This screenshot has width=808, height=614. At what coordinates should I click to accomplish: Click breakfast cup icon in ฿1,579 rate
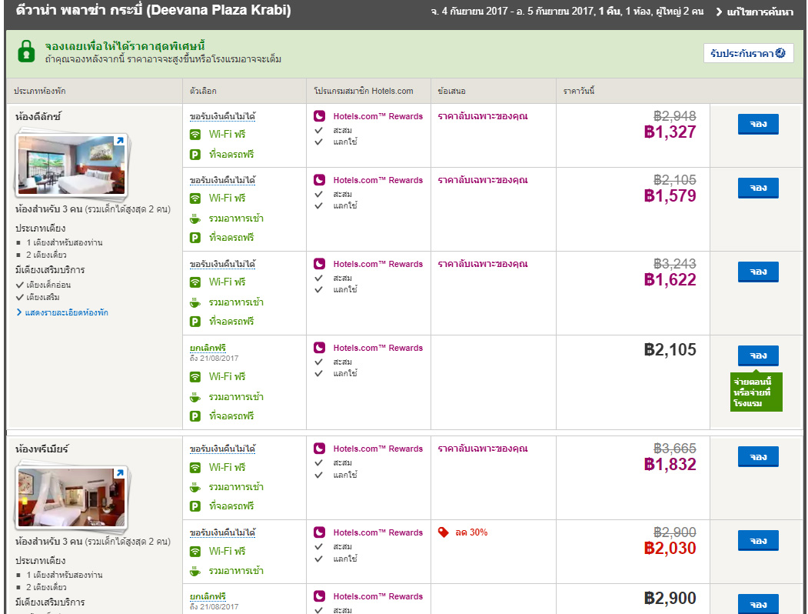click(x=195, y=219)
